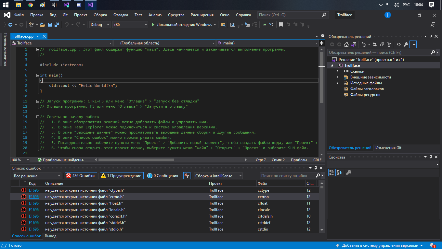
Task: Click the View Code angle-brackets icon
Action: (399, 44)
